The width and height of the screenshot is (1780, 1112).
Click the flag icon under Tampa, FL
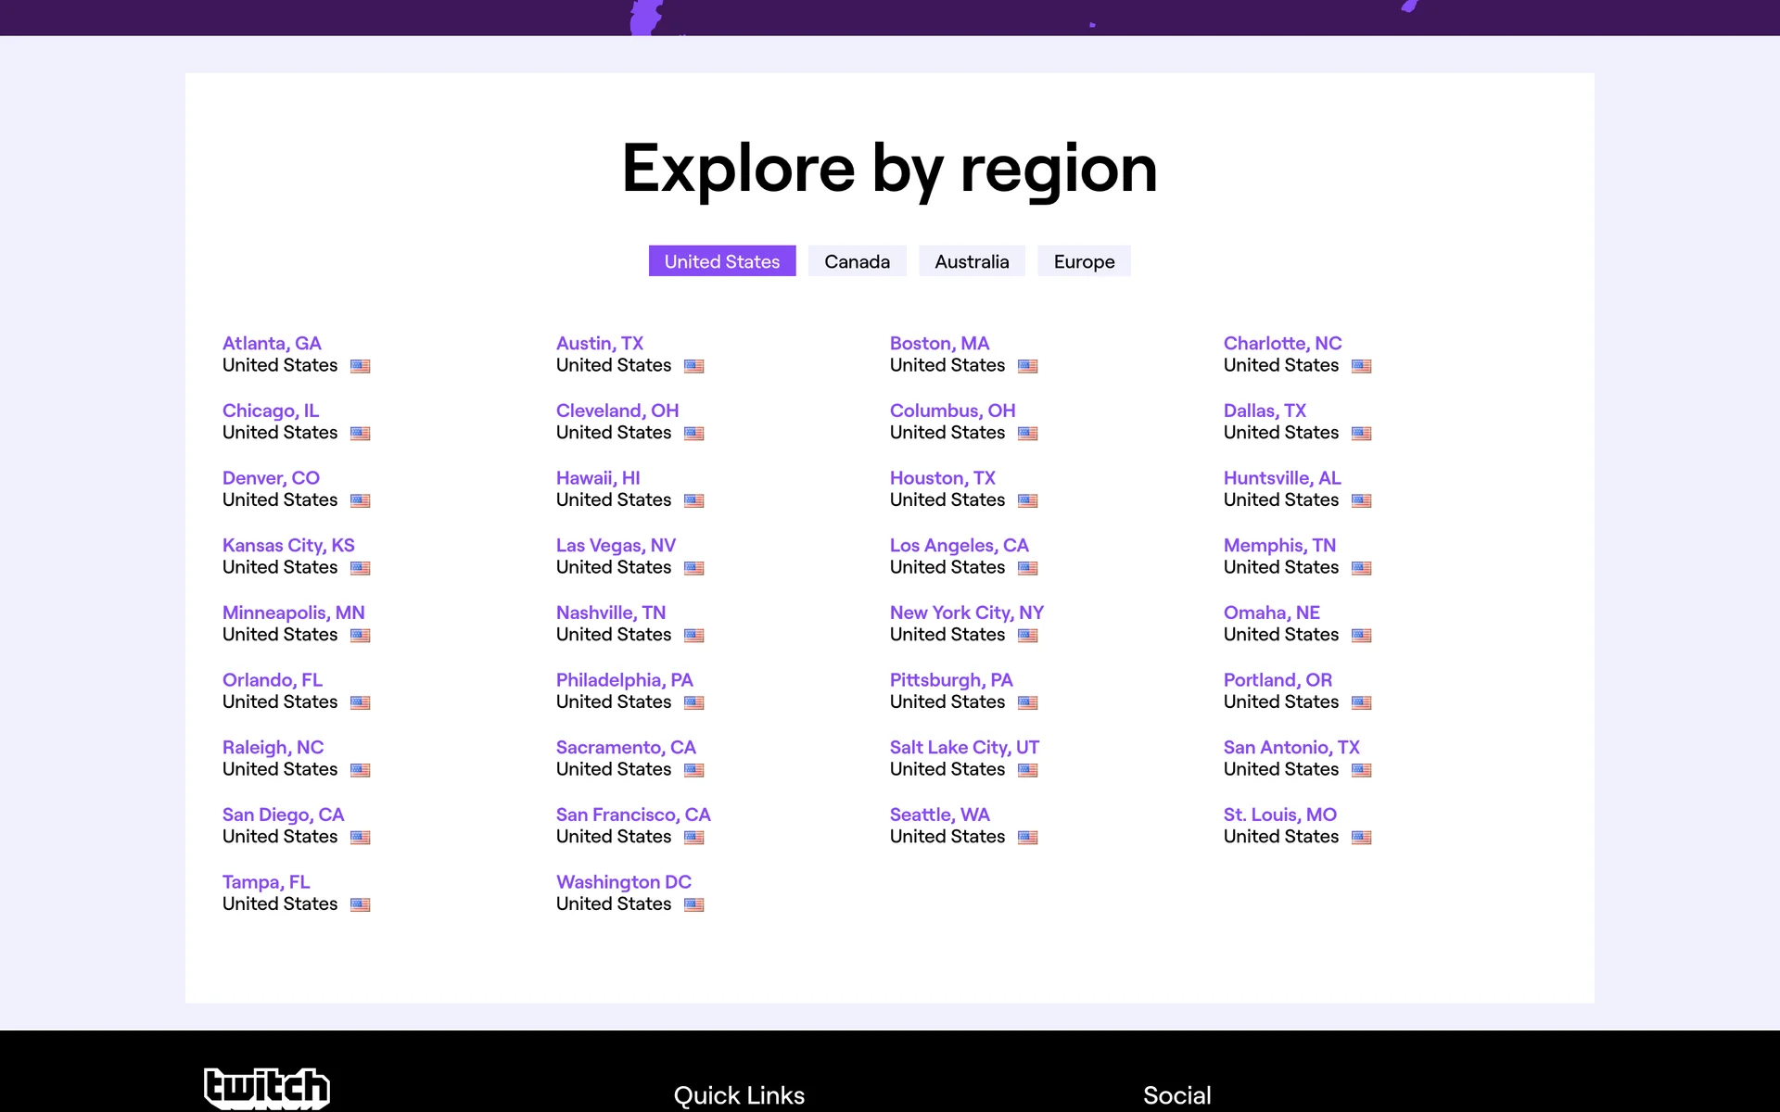pyautogui.click(x=361, y=905)
